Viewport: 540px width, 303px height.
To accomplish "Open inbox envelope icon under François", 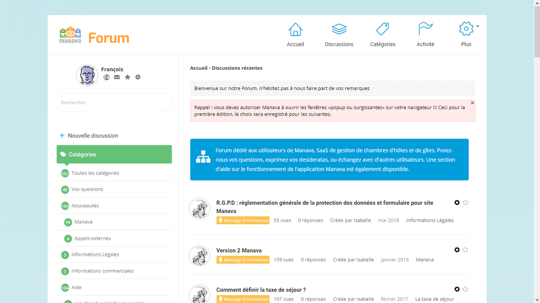I will (x=117, y=77).
